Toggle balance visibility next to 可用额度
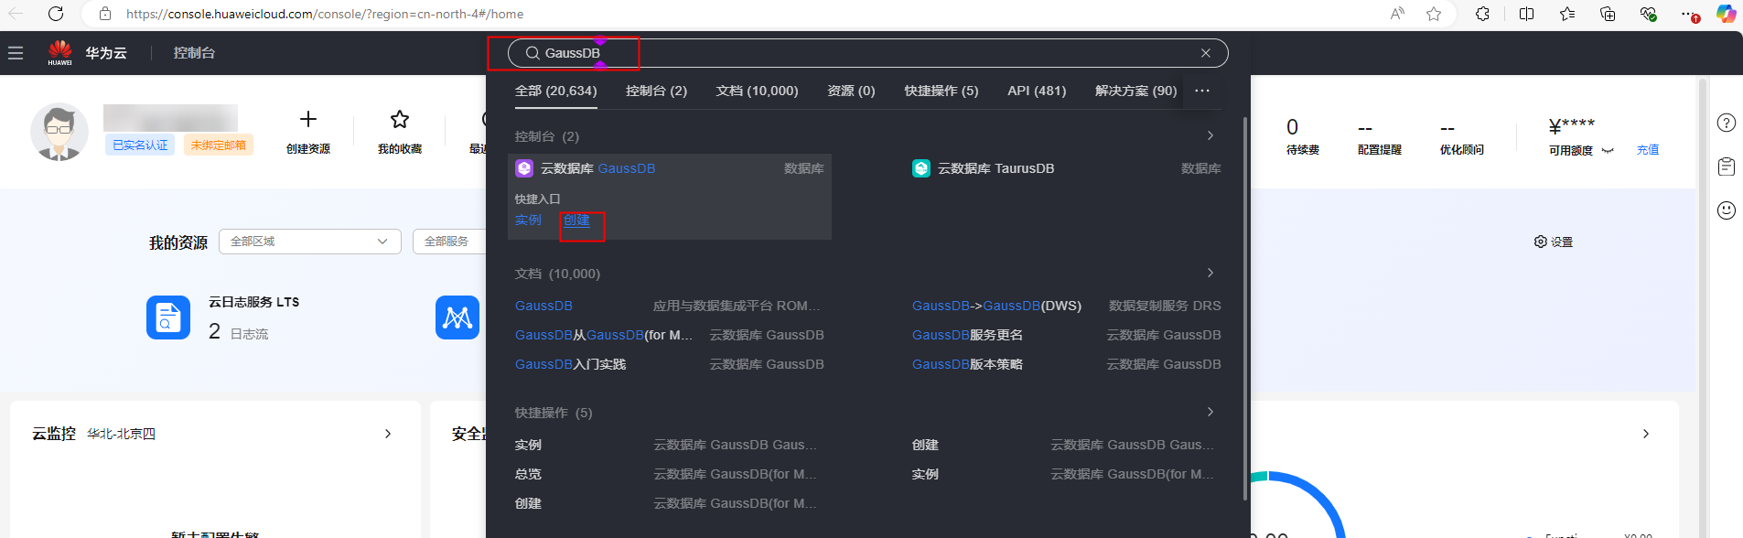1743x538 pixels. point(1608,150)
